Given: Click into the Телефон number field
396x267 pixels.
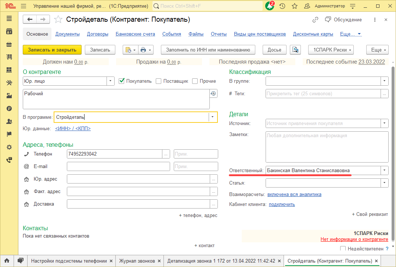Looking at the screenshot, I should click(114, 154).
